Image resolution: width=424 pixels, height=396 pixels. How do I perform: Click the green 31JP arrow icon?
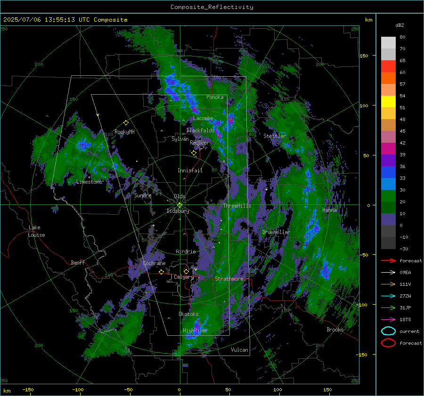[x=388, y=307]
